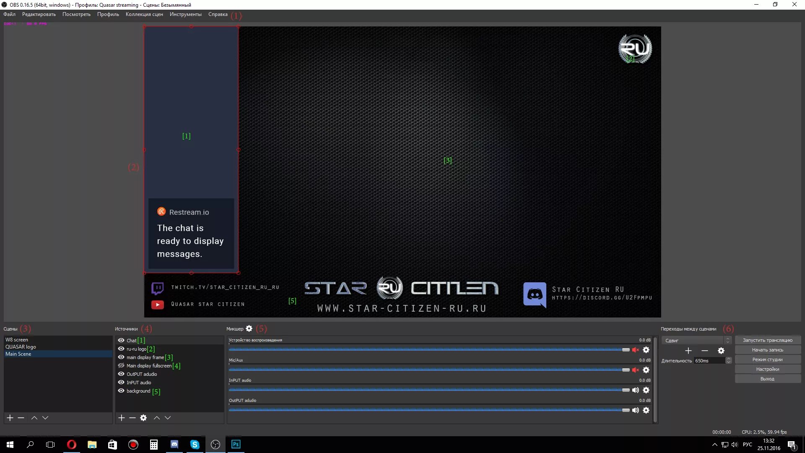Open the Профиль menu item
The width and height of the screenshot is (805, 453).
click(108, 14)
